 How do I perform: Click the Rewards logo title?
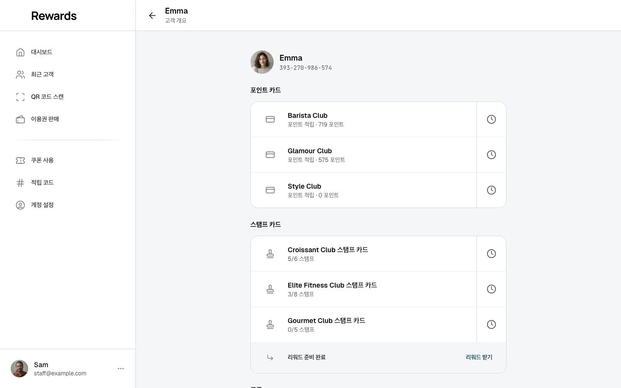click(54, 16)
